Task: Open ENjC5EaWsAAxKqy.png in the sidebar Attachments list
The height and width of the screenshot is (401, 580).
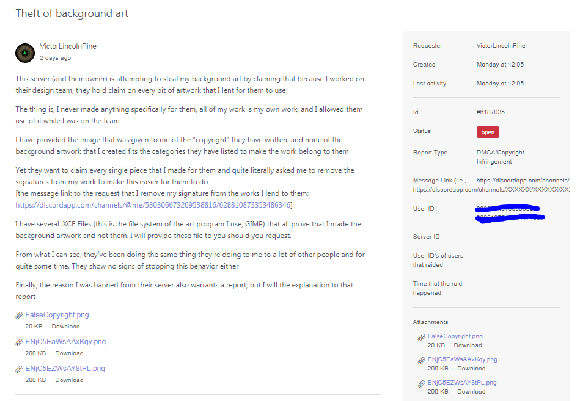Action: point(463,359)
